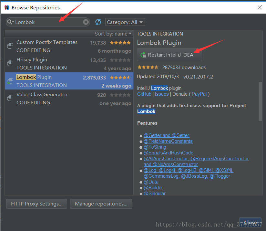266x231 pixels.
Task: Click the IntelliJ icon in title bar
Action: (x=6, y=7)
